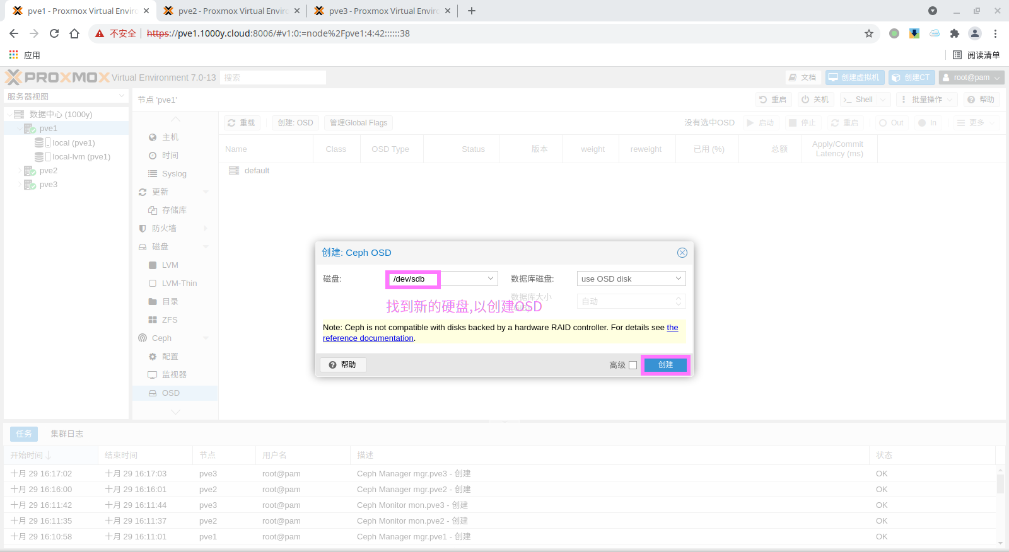Viewport: 1009px width, 552px height.
Task: Open the root@pam user menu
Action: click(971, 78)
